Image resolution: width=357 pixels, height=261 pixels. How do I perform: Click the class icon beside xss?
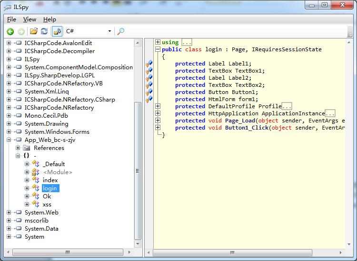[x=35, y=205]
